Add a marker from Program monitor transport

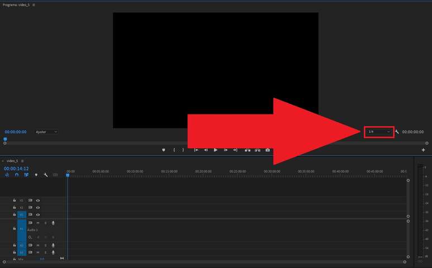pyautogui.click(x=164, y=150)
